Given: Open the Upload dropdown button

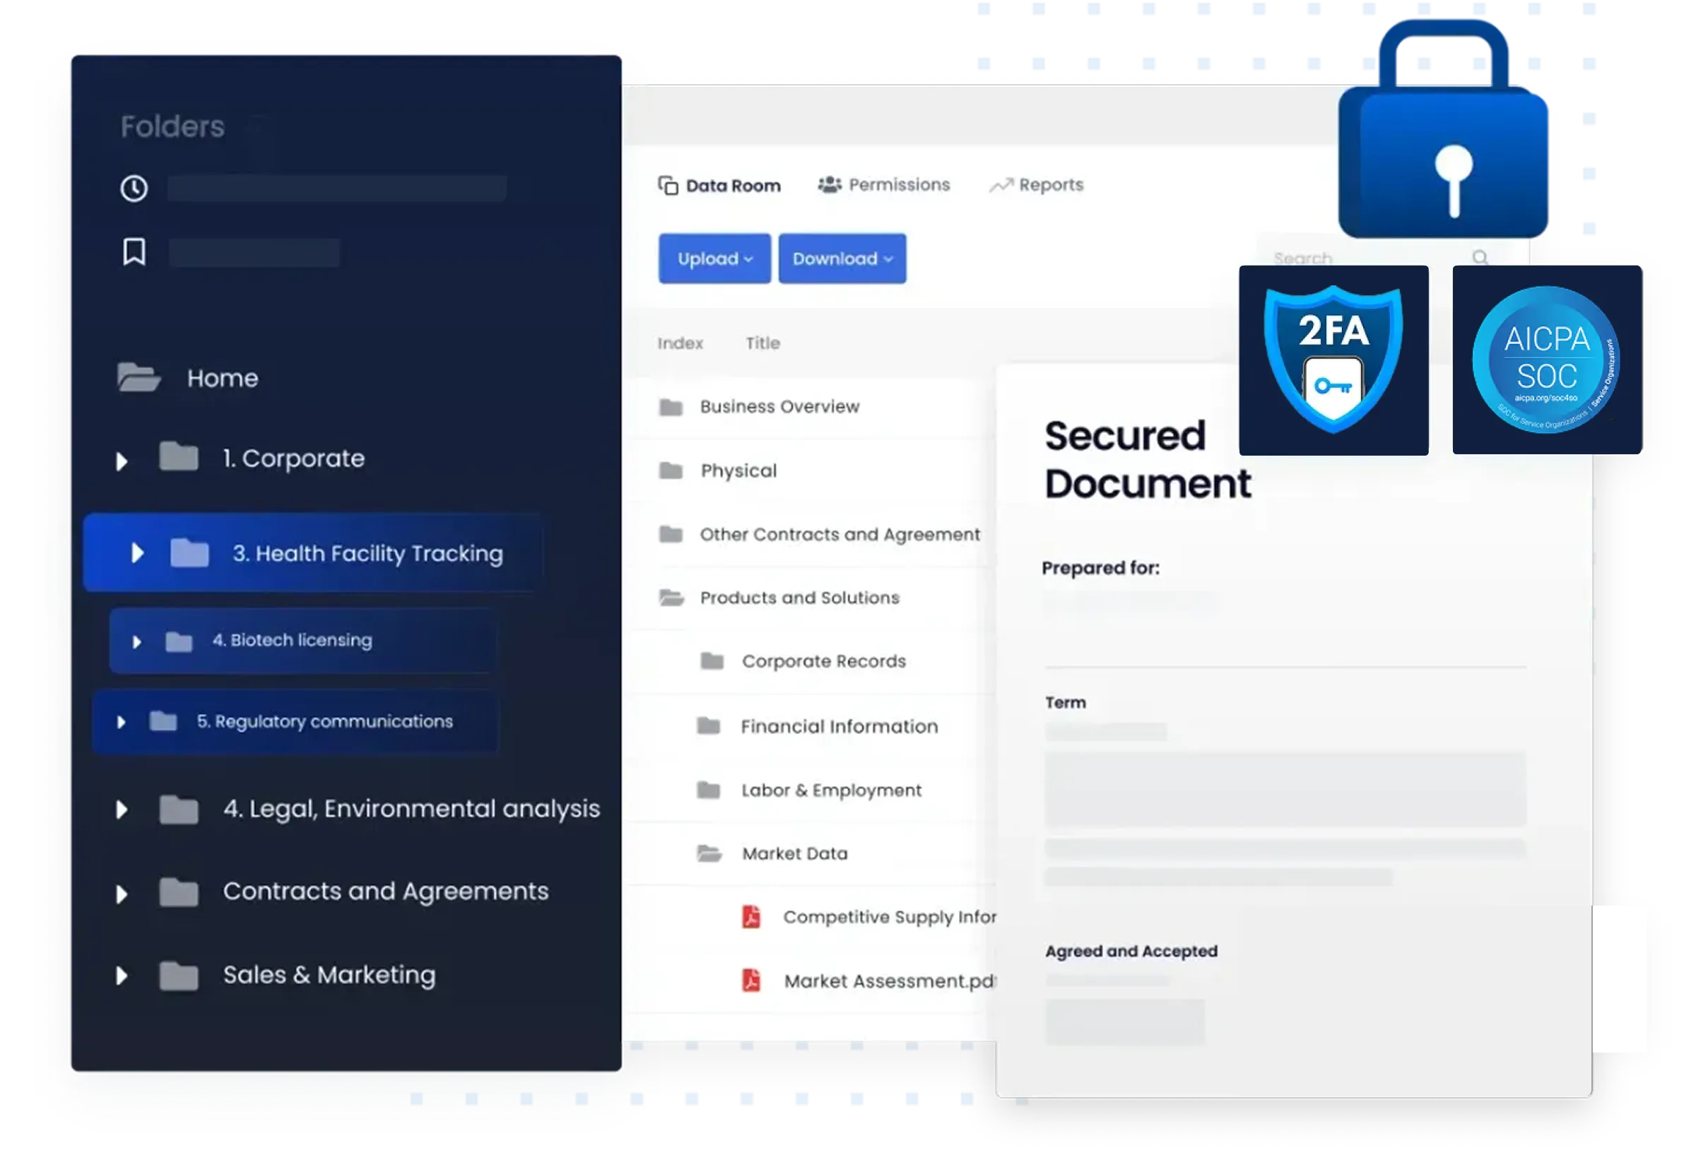Looking at the screenshot, I should coord(714,259).
